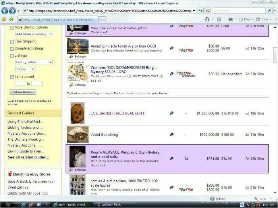Click the Stop loading X icon

pos(207,11)
